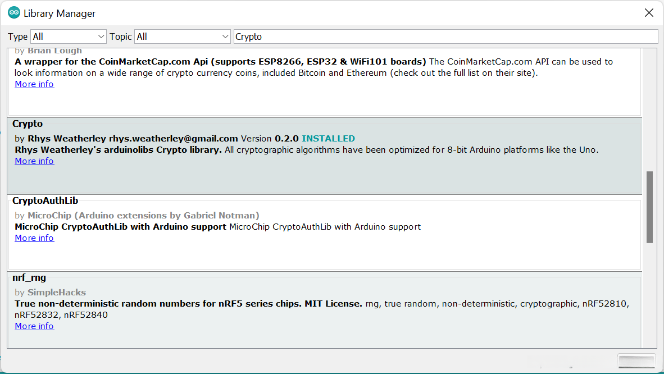Click the library list scrollbar thumb
Viewport: 664px width, 374px height.
pos(649,207)
